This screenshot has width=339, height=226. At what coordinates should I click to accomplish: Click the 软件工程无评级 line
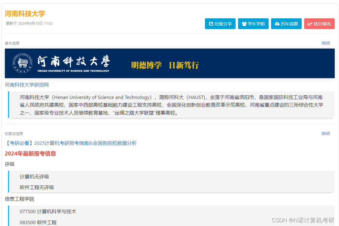[37, 187]
